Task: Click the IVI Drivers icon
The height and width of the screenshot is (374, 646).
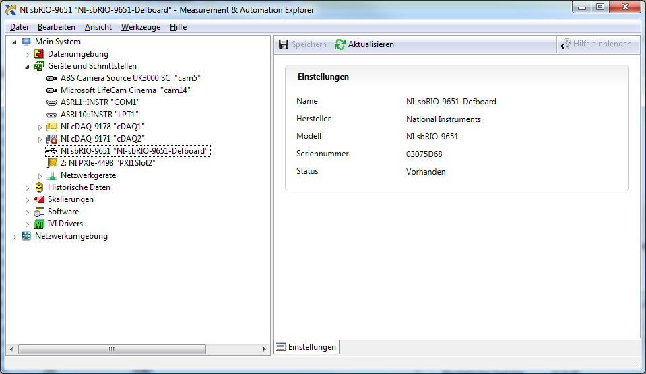Action: [38, 224]
